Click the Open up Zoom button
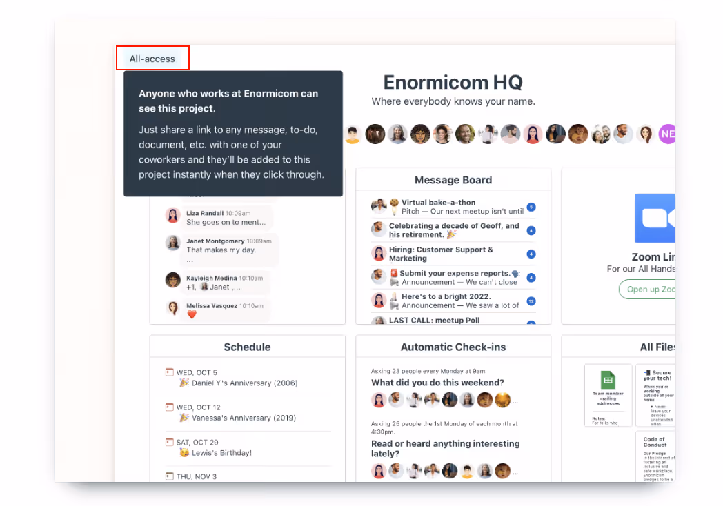Image resolution: width=723 pixels, height=506 pixels. pos(647,289)
